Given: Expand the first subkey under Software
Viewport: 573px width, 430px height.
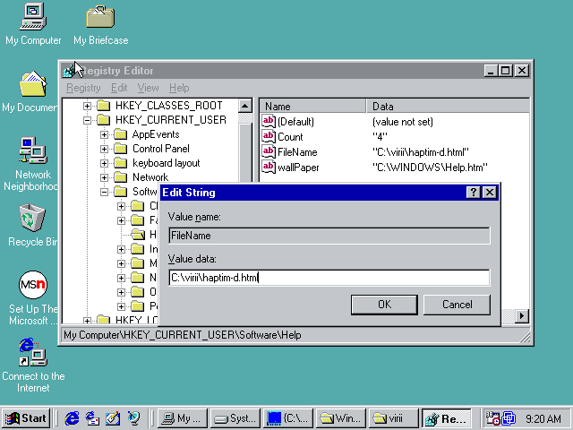Looking at the screenshot, I should (x=121, y=206).
